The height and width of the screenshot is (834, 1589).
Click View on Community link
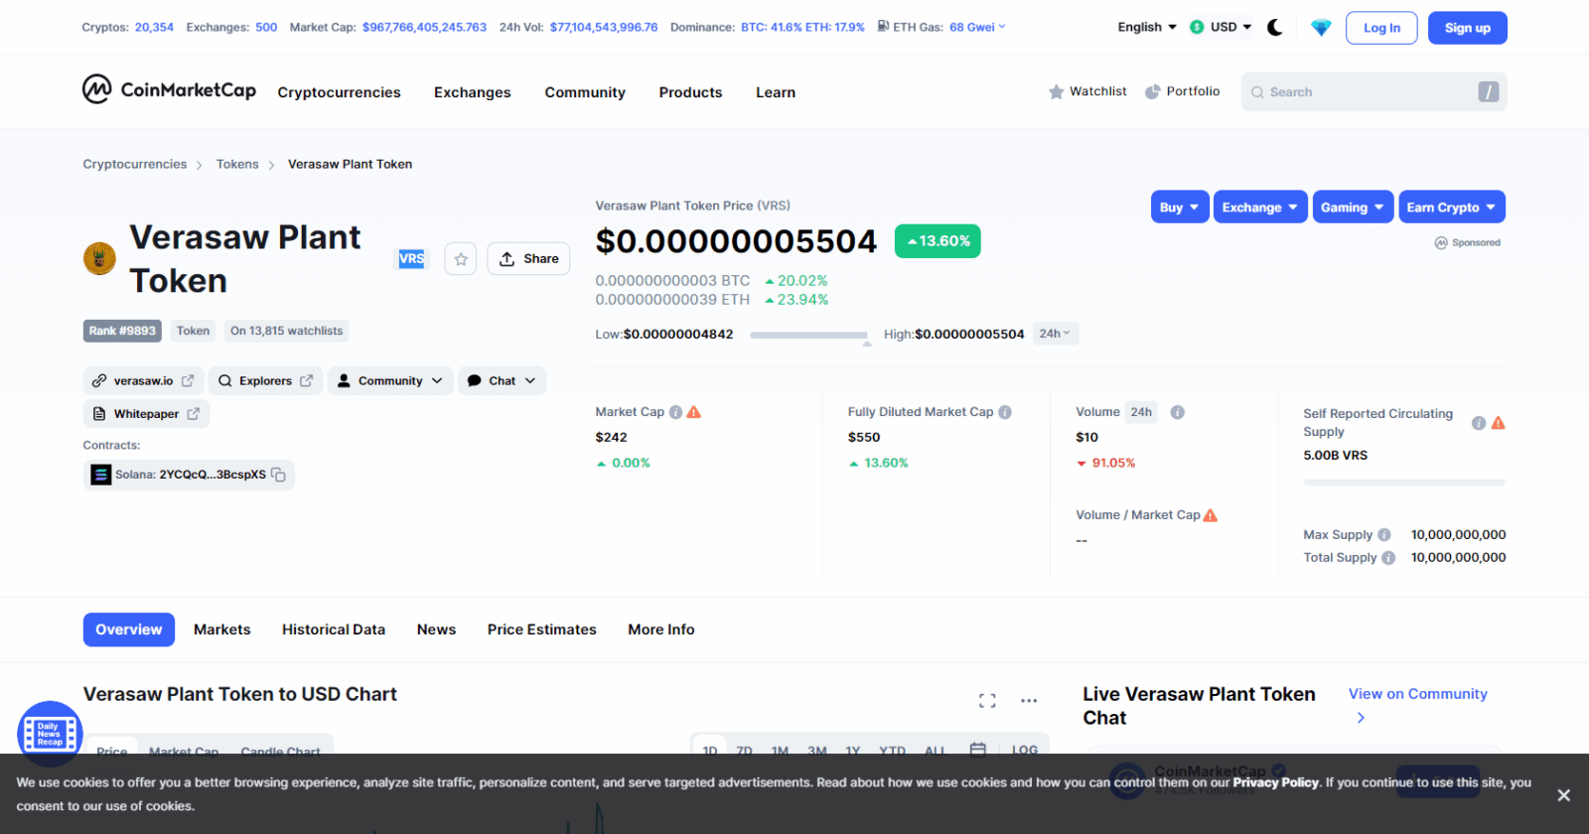pyautogui.click(x=1418, y=694)
